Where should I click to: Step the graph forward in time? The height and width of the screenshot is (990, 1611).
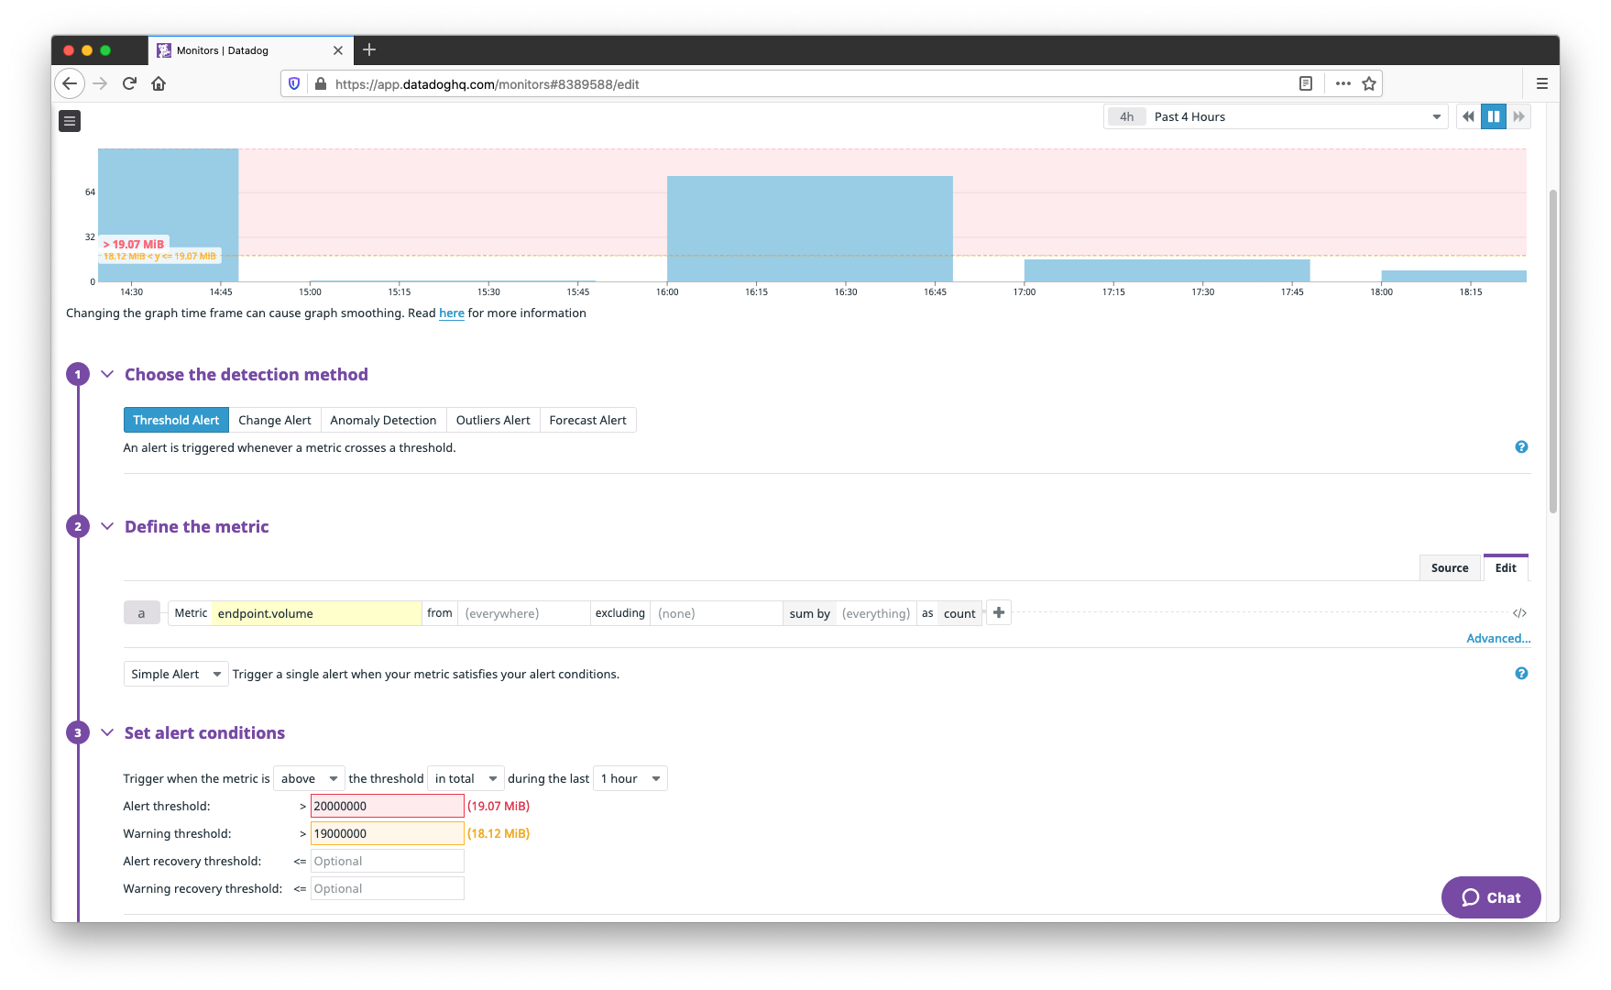tap(1518, 116)
